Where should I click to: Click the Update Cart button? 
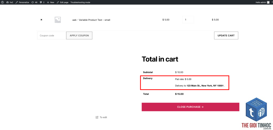coord(226,36)
